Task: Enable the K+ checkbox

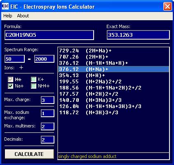Action: click(33, 80)
